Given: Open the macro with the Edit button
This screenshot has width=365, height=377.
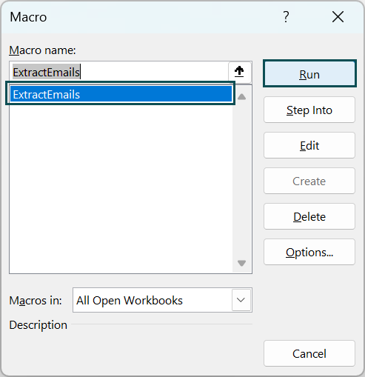Looking at the screenshot, I should (x=309, y=145).
